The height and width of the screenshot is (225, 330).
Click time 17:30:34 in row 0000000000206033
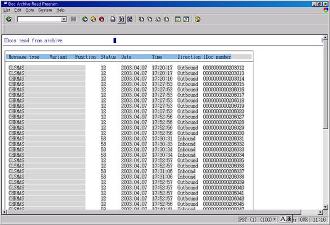point(162,149)
